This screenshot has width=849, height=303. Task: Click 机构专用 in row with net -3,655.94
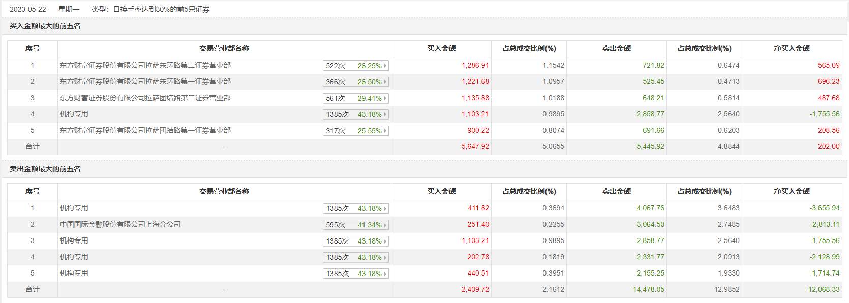pos(74,208)
